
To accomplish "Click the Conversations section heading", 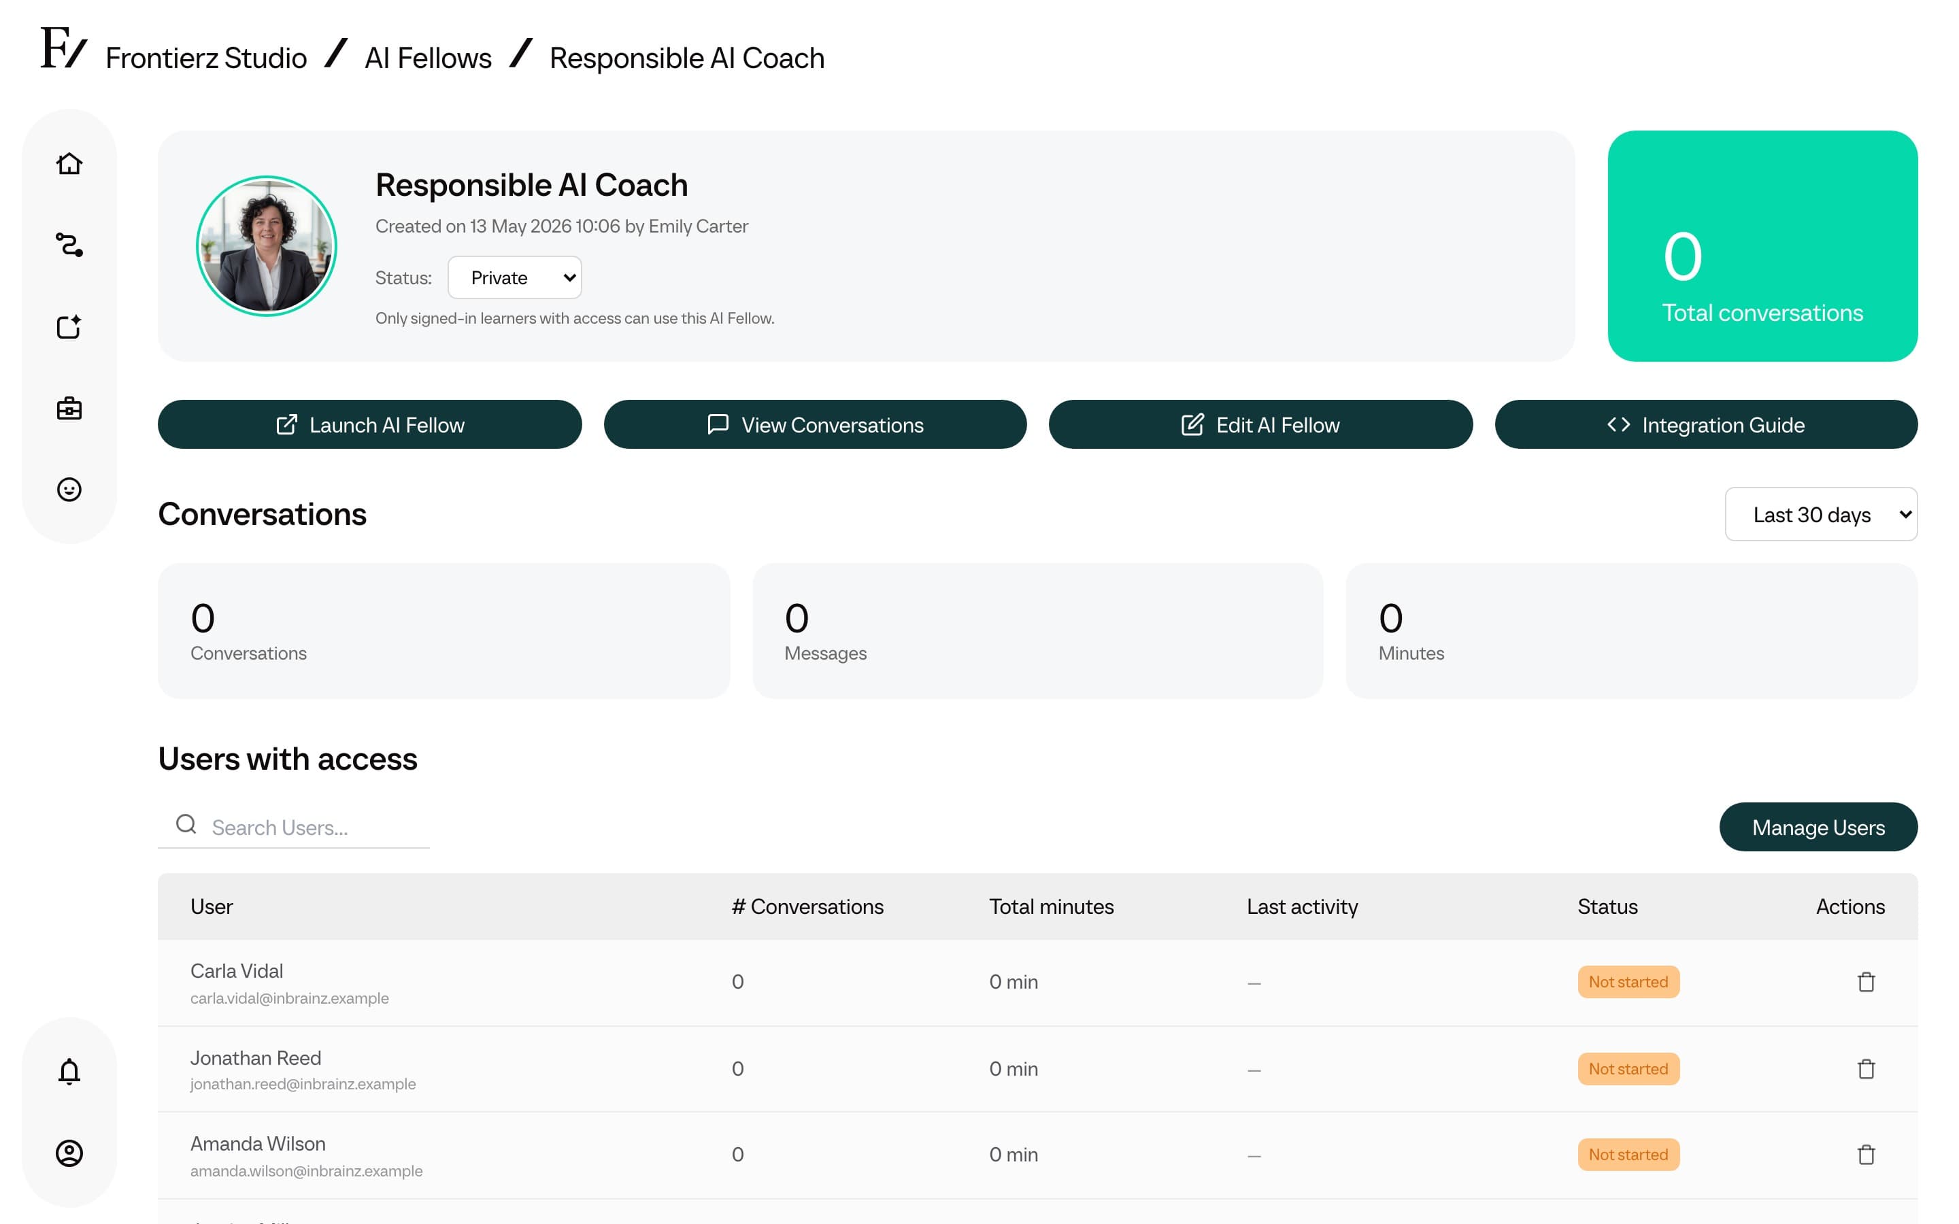I will pos(261,514).
